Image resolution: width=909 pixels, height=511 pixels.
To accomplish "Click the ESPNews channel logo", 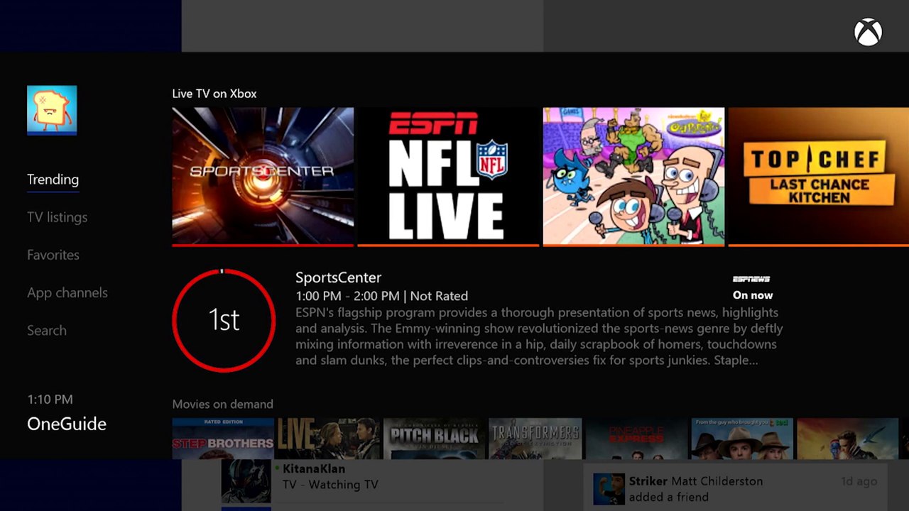I will tap(751, 279).
